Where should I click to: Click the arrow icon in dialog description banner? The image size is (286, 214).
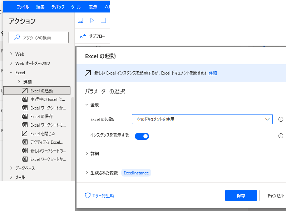[x=88, y=73]
